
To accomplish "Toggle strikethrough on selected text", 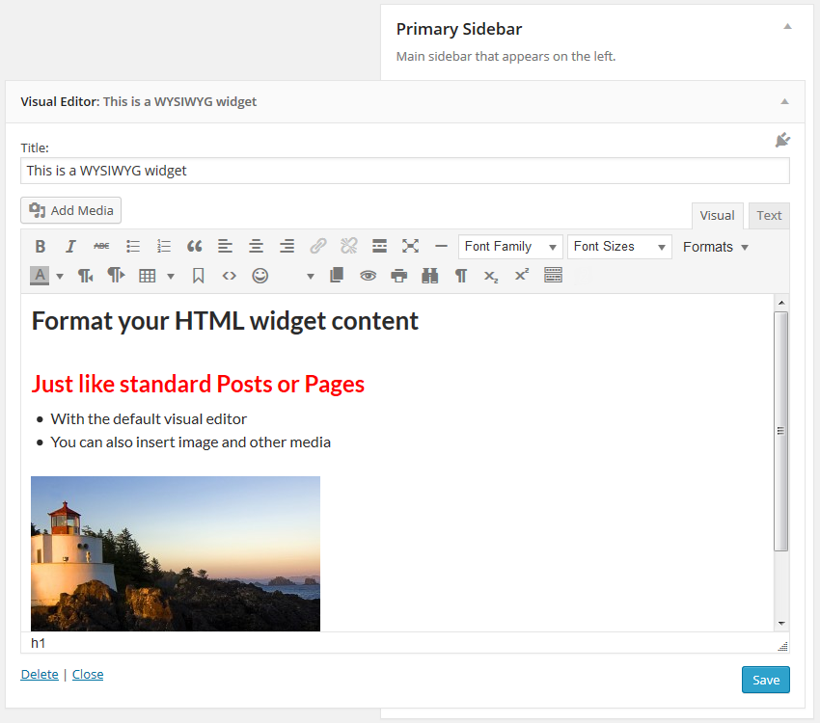I will click(101, 246).
